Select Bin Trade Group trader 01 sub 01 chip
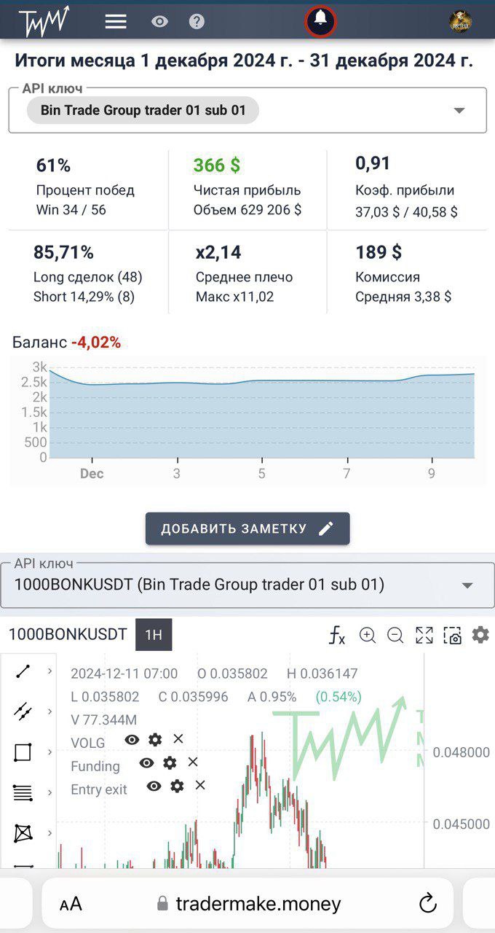Screen dimensions: 495x933 (143, 111)
